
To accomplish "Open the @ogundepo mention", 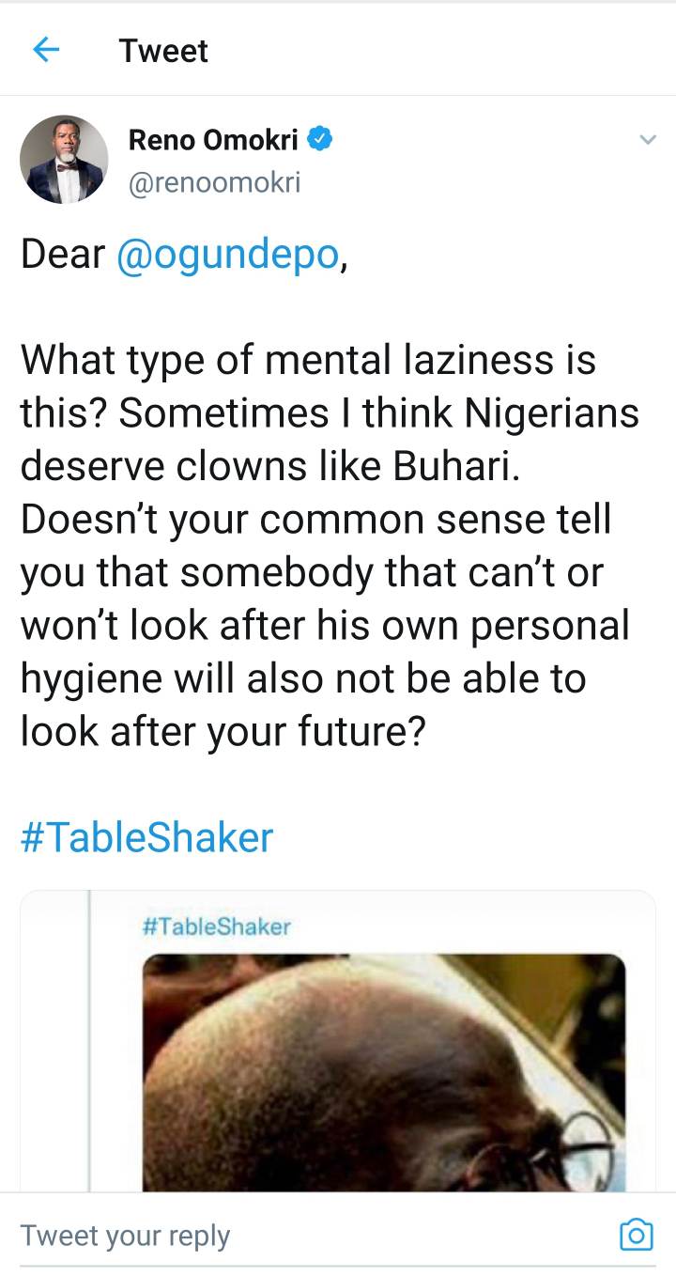I will (227, 255).
